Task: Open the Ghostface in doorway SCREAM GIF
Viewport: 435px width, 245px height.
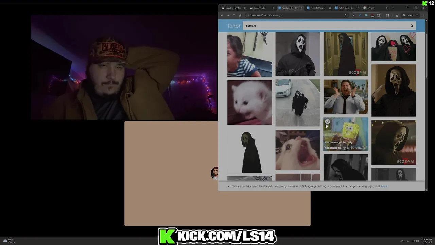Action: coord(346,54)
